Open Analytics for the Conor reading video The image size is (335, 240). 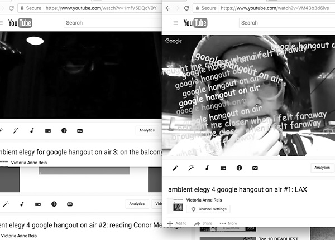(137, 204)
